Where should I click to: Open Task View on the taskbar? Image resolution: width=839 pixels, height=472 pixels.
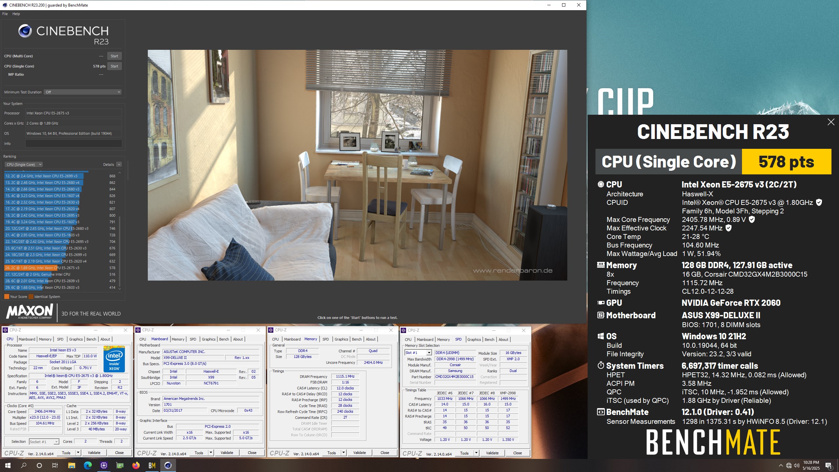[55, 465]
